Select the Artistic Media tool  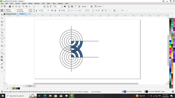point(2,32)
